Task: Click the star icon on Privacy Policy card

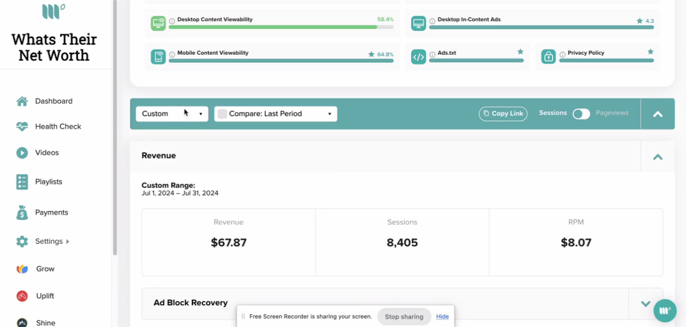Action: 650,52
